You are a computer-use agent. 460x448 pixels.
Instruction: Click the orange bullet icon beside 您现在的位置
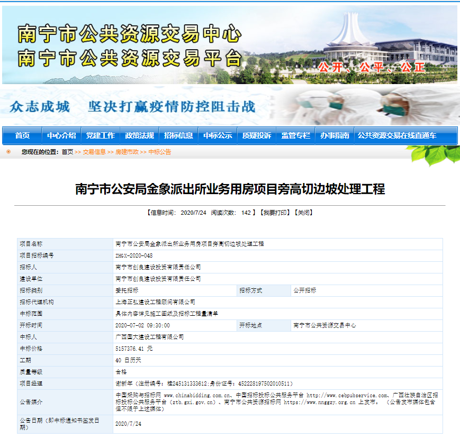coord(8,152)
